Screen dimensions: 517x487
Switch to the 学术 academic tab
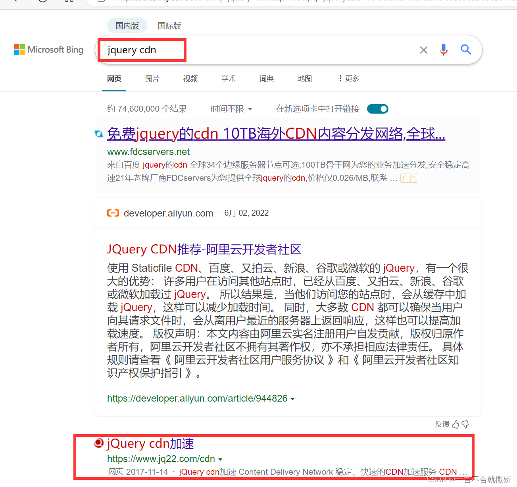(x=229, y=79)
